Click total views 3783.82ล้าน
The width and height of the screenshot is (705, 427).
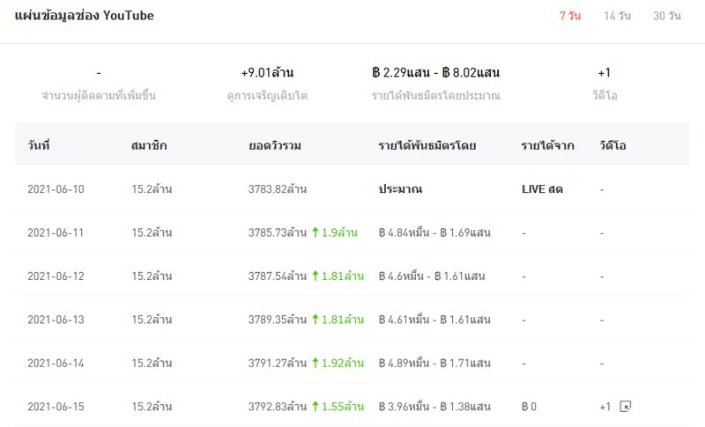point(278,189)
